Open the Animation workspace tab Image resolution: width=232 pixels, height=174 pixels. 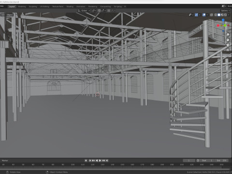pos(81,7)
